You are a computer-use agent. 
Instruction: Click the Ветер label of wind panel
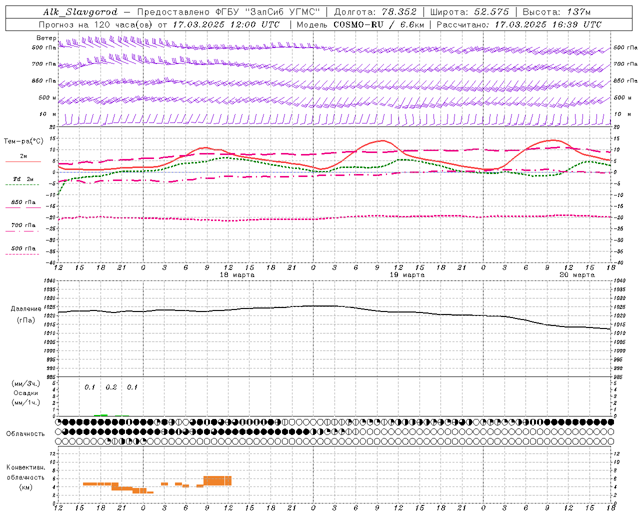46,38
